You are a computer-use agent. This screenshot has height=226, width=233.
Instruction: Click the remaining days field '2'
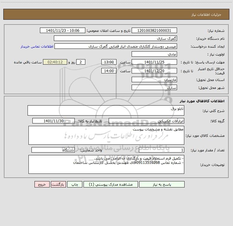click(x=81, y=62)
